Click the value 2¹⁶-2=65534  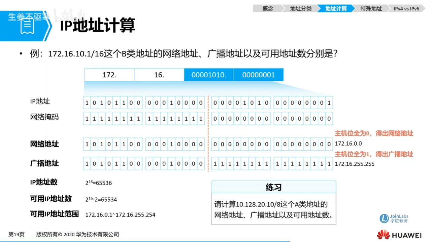101,199
